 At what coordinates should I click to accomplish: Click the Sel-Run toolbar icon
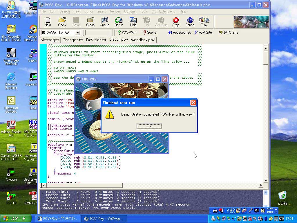click(x=161, y=22)
